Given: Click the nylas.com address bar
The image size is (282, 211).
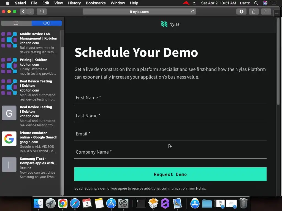Looking at the screenshot, I should coord(139,12).
